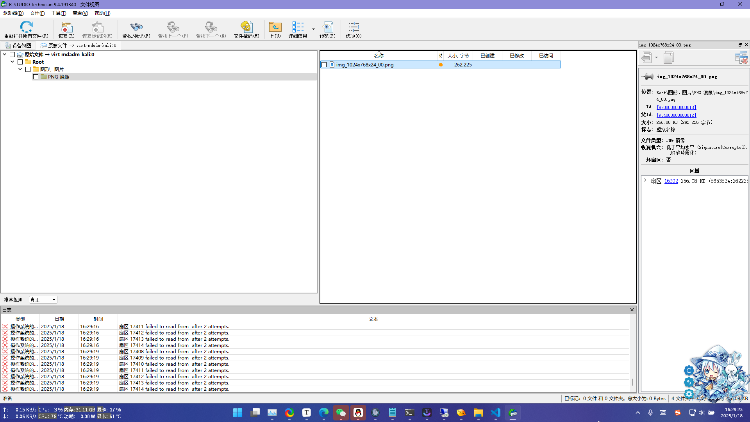Open the Find/Mark binoculars tool
Viewport: 750px width, 422px height.
pyautogui.click(x=136, y=27)
